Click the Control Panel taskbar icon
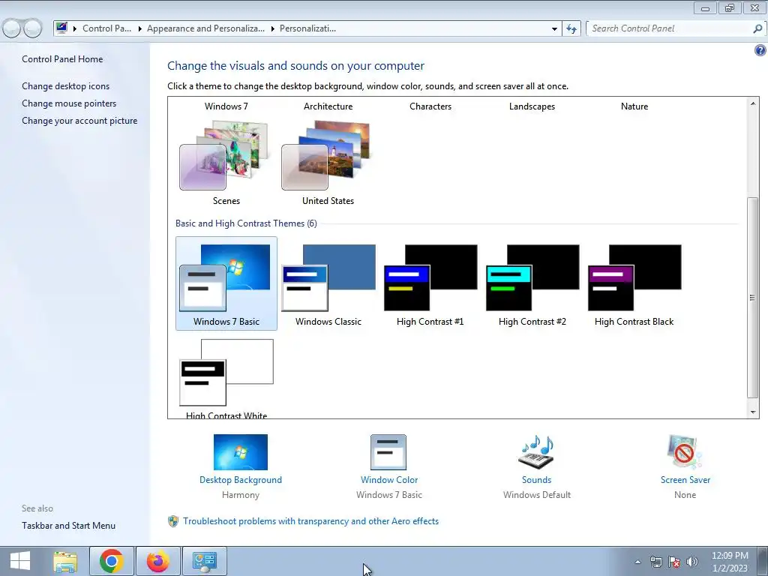The image size is (768, 576). click(x=204, y=561)
